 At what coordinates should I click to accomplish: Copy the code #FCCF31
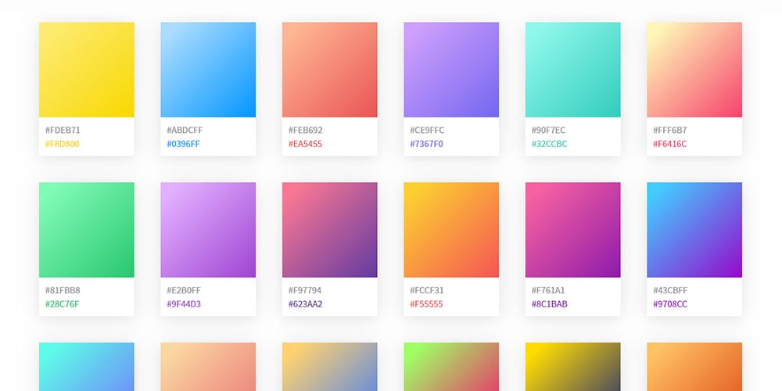point(427,290)
